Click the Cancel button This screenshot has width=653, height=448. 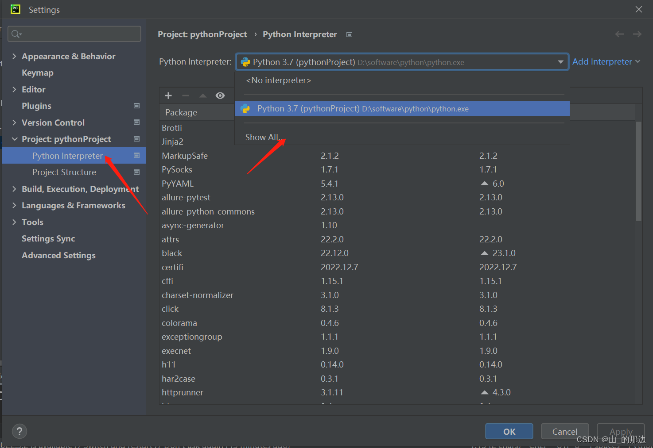pyautogui.click(x=565, y=431)
